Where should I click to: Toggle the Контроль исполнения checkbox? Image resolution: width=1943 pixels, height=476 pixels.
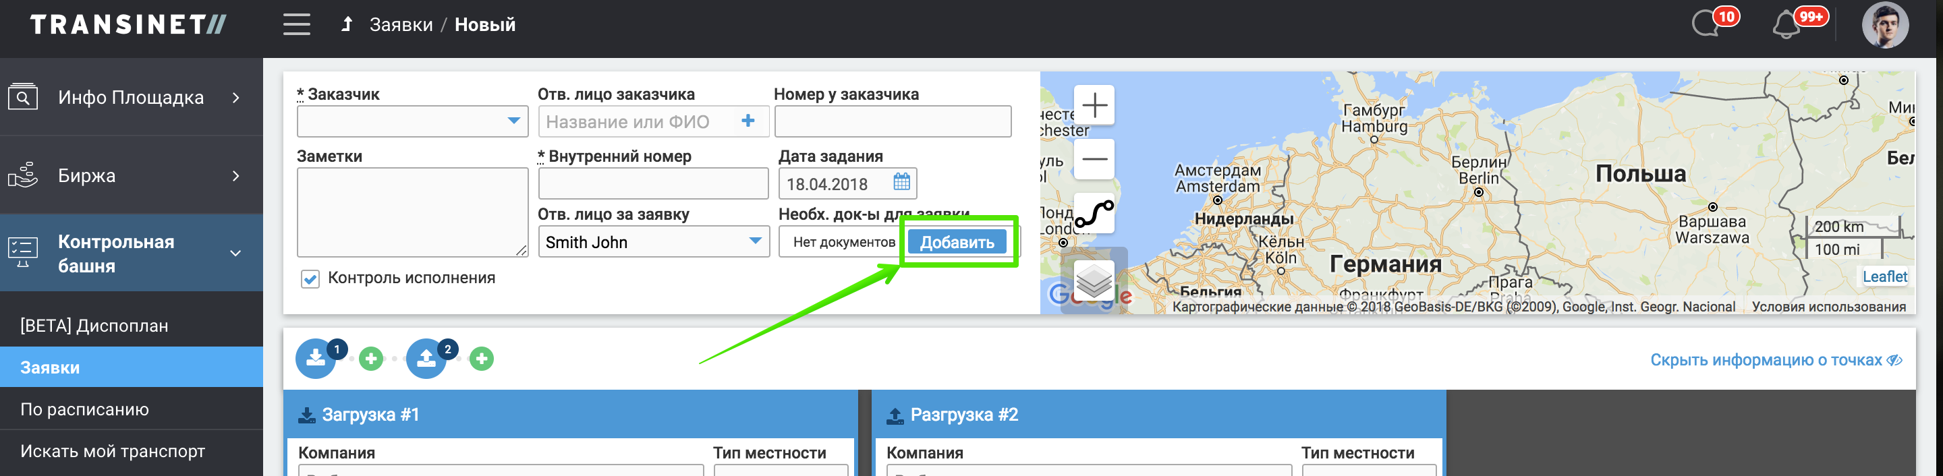click(310, 279)
